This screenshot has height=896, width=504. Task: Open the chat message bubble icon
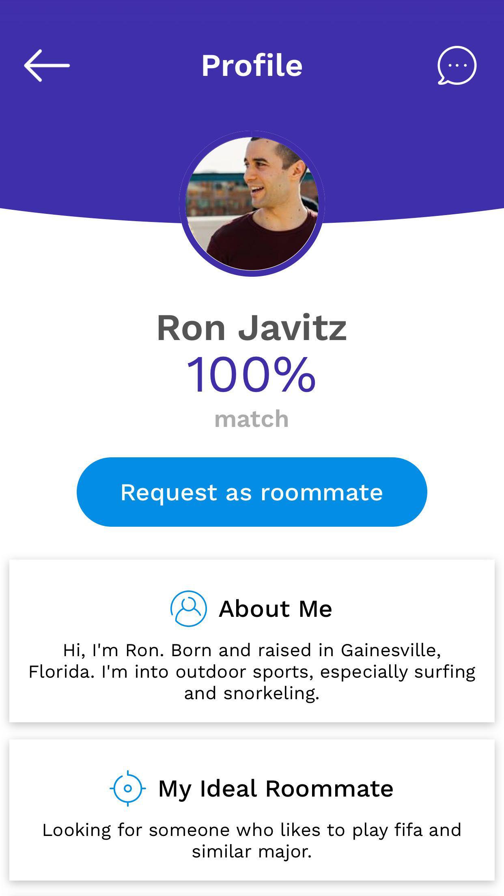click(457, 65)
